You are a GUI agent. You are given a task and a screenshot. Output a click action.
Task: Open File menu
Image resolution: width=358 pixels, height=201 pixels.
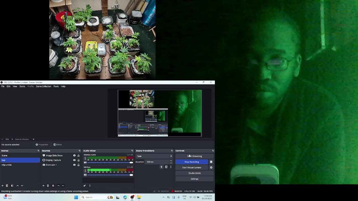tap(3, 87)
